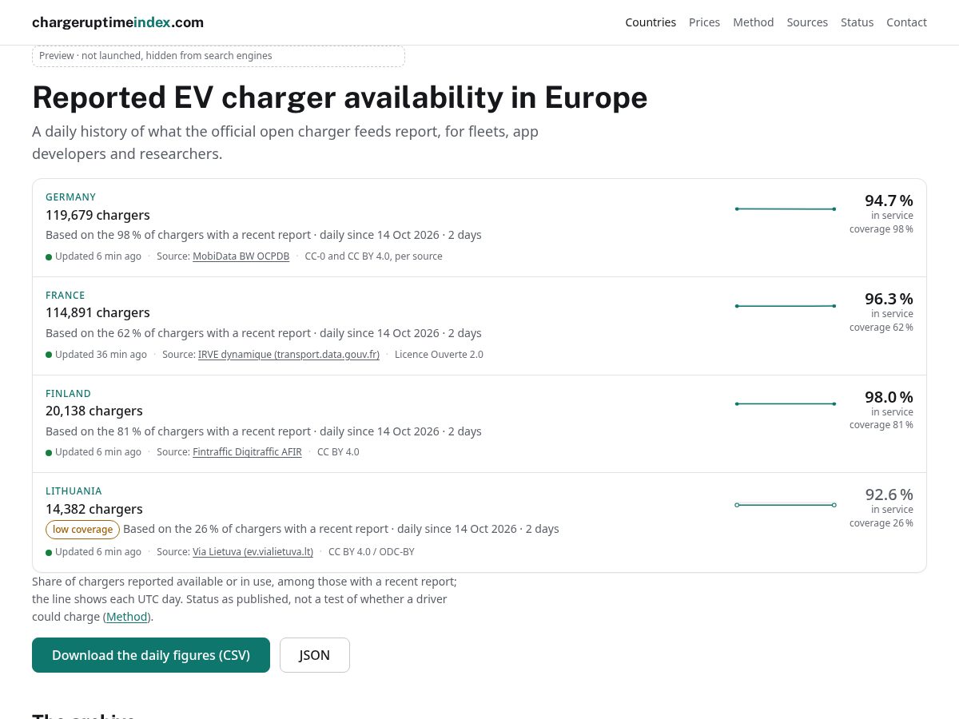Screen dimensions: 959x719
Task: Download the daily figures as CSV
Action: [x=151, y=655]
